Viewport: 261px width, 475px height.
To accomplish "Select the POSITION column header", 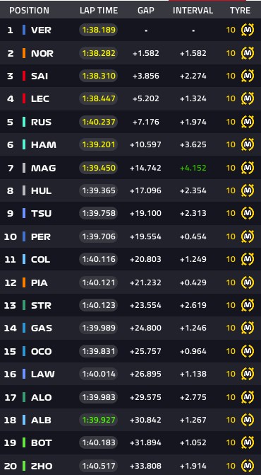I will [29, 11].
